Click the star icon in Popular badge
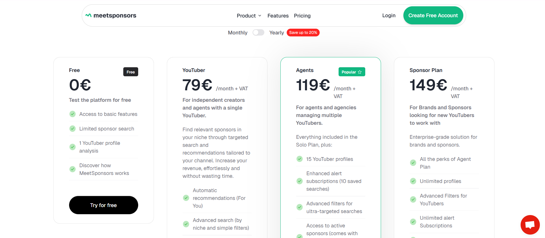 click(x=360, y=72)
